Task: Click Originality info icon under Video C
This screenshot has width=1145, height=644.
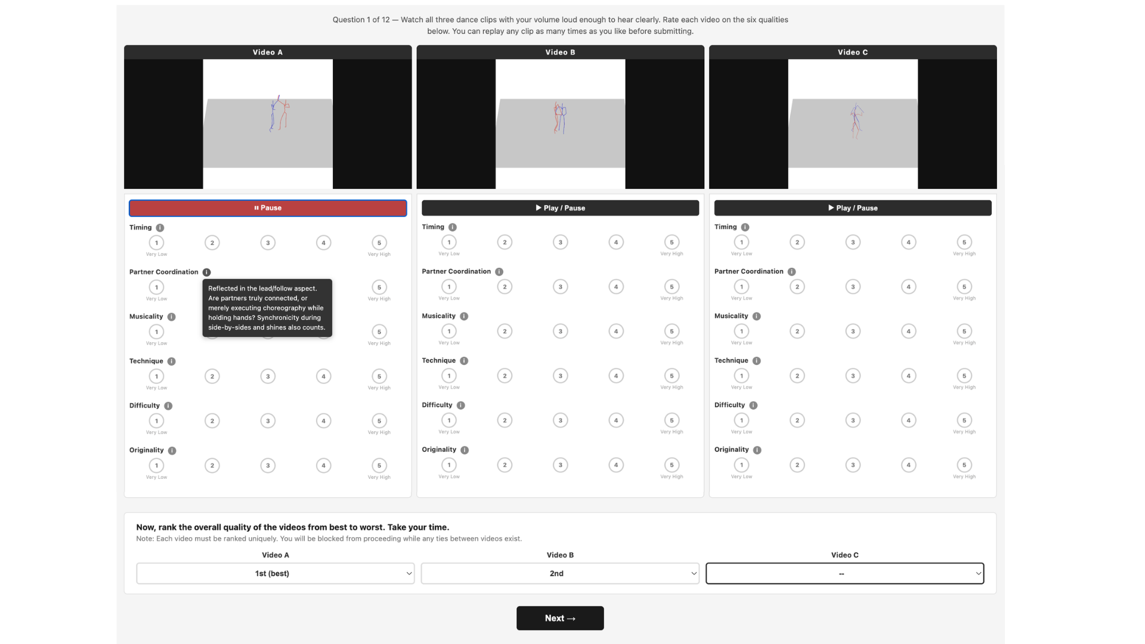Action: (x=757, y=450)
